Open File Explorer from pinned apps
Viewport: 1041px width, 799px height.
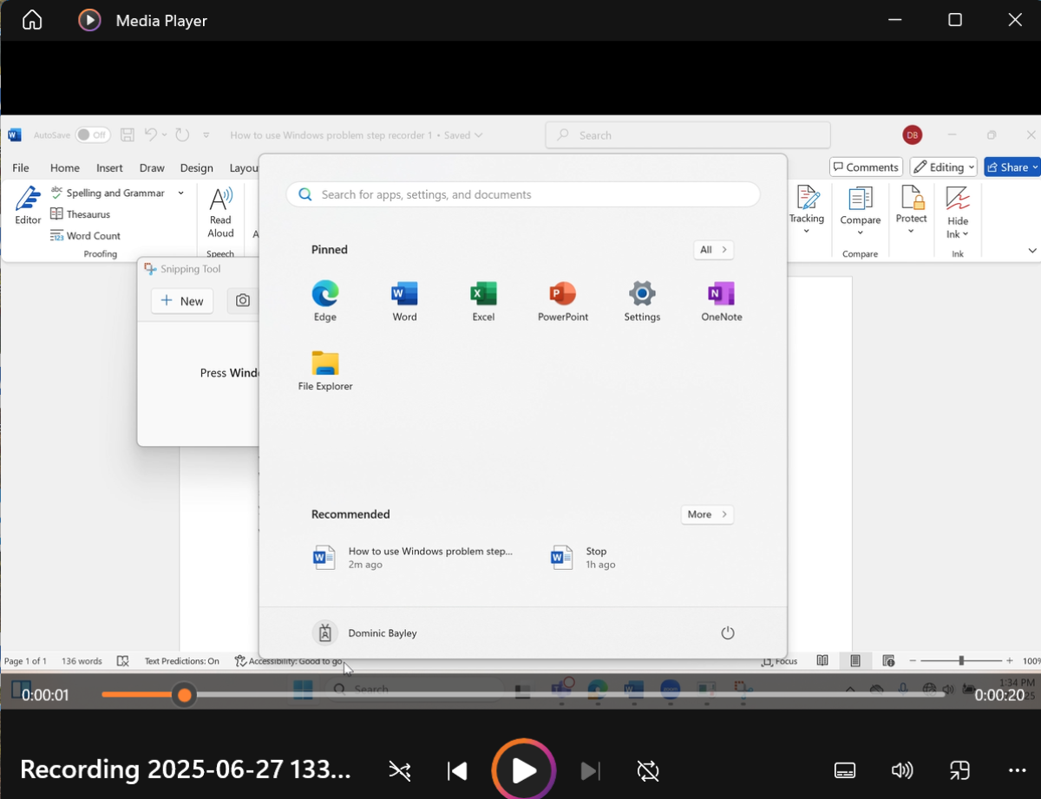tap(325, 370)
